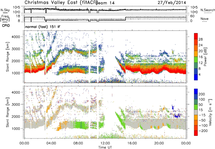Image resolution: width=215 pixels, height=149 pixels.
Task: Click the power colorbar tick value 4
Action: click(199, 74)
